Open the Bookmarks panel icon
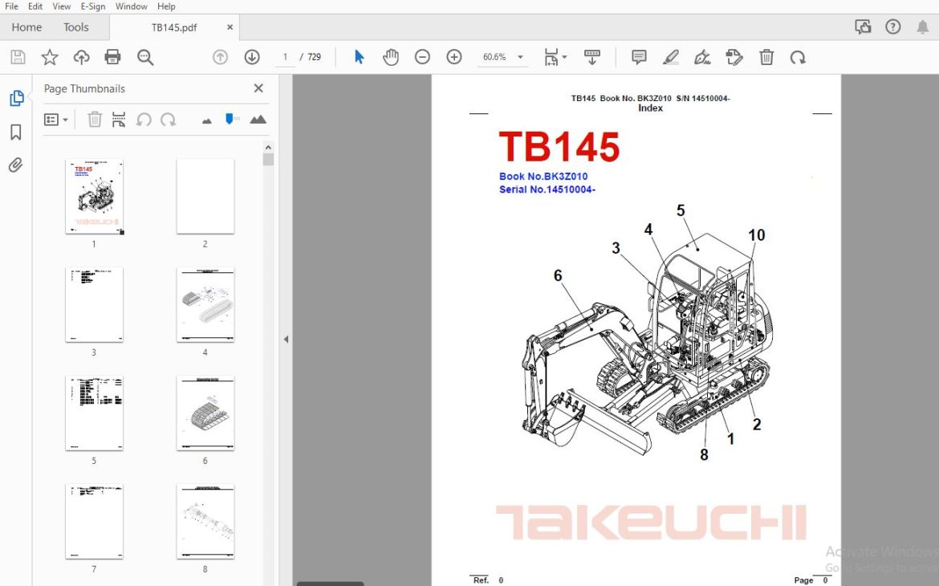The height and width of the screenshot is (586, 939). point(16,132)
